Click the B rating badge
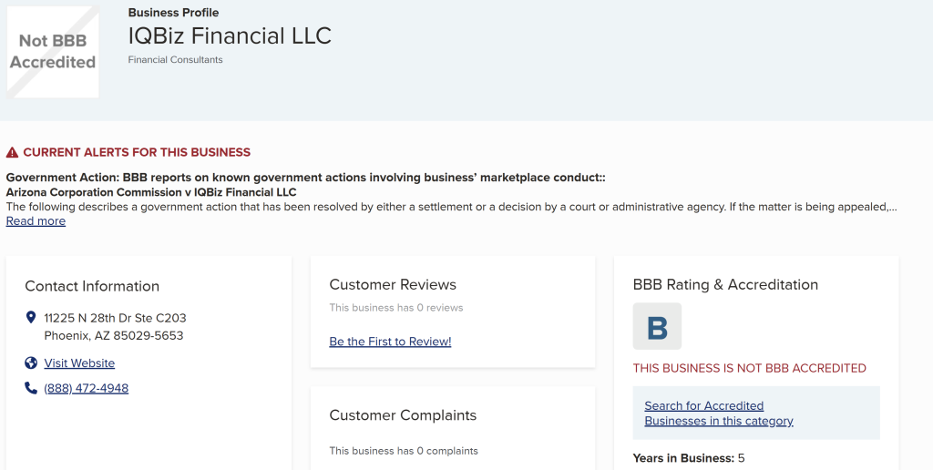 coord(657,326)
